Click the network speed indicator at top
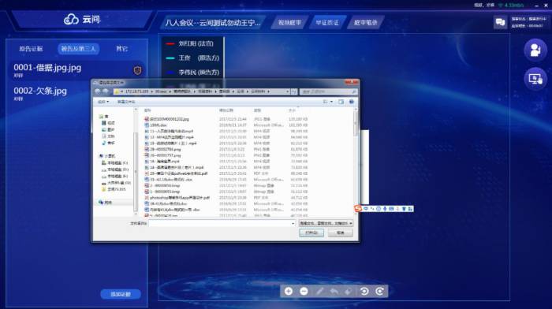The height and width of the screenshot is (309, 552). pyautogui.click(x=512, y=6)
